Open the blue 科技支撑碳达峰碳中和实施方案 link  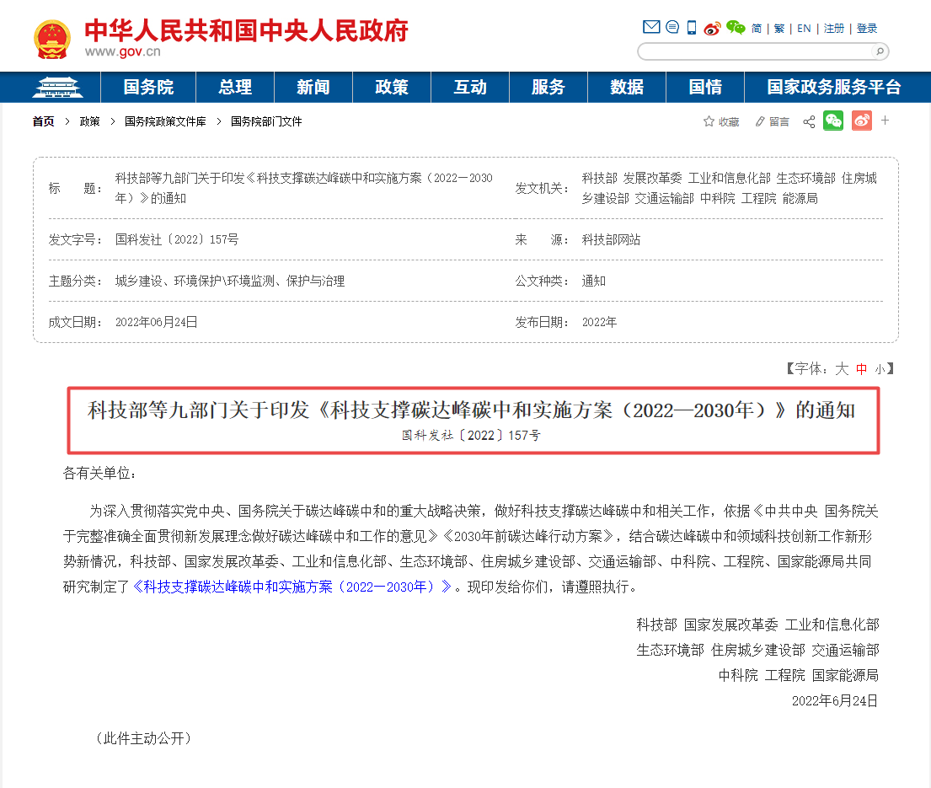pos(292,587)
